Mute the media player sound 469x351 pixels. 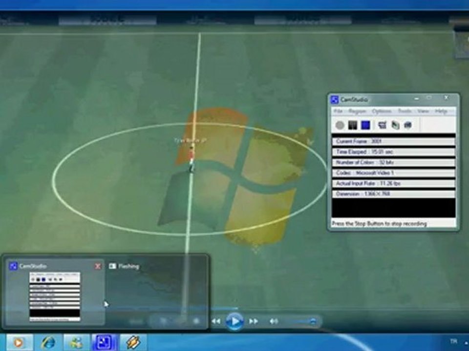(274, 321)
